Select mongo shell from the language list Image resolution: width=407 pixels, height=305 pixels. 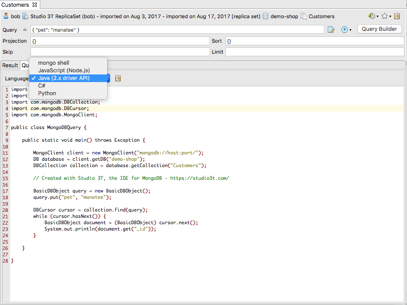pos(53,63)
